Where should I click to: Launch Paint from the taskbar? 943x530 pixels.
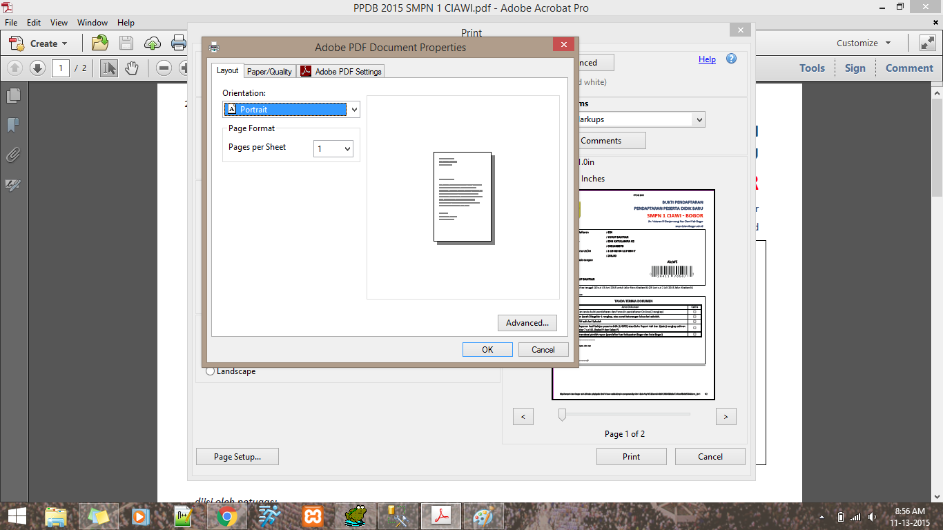pyautogui.click(x=483, y=516)
